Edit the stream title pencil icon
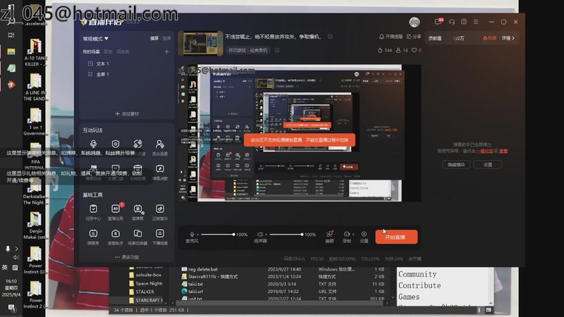 click(330, 37)
